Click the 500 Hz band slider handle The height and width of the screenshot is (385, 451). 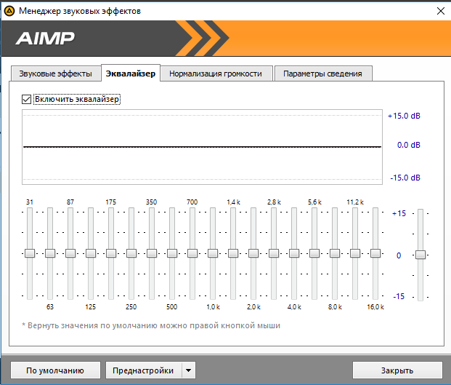click(x=172, y=253)
